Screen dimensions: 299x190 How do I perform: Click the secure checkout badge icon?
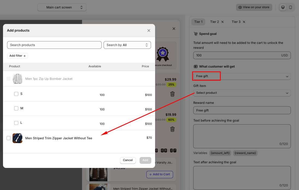(163, 54)
